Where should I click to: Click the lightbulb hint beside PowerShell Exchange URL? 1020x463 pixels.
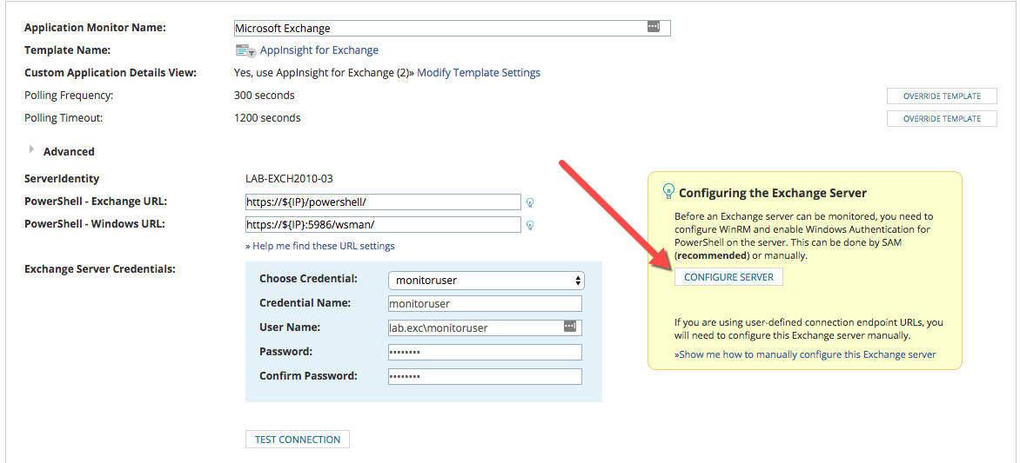pyautogui.click(x=529, y=202)
